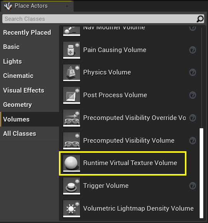Activate the Place Actors panel tab
The width and height of the screenshot is (208, 223).
[37, 6]
